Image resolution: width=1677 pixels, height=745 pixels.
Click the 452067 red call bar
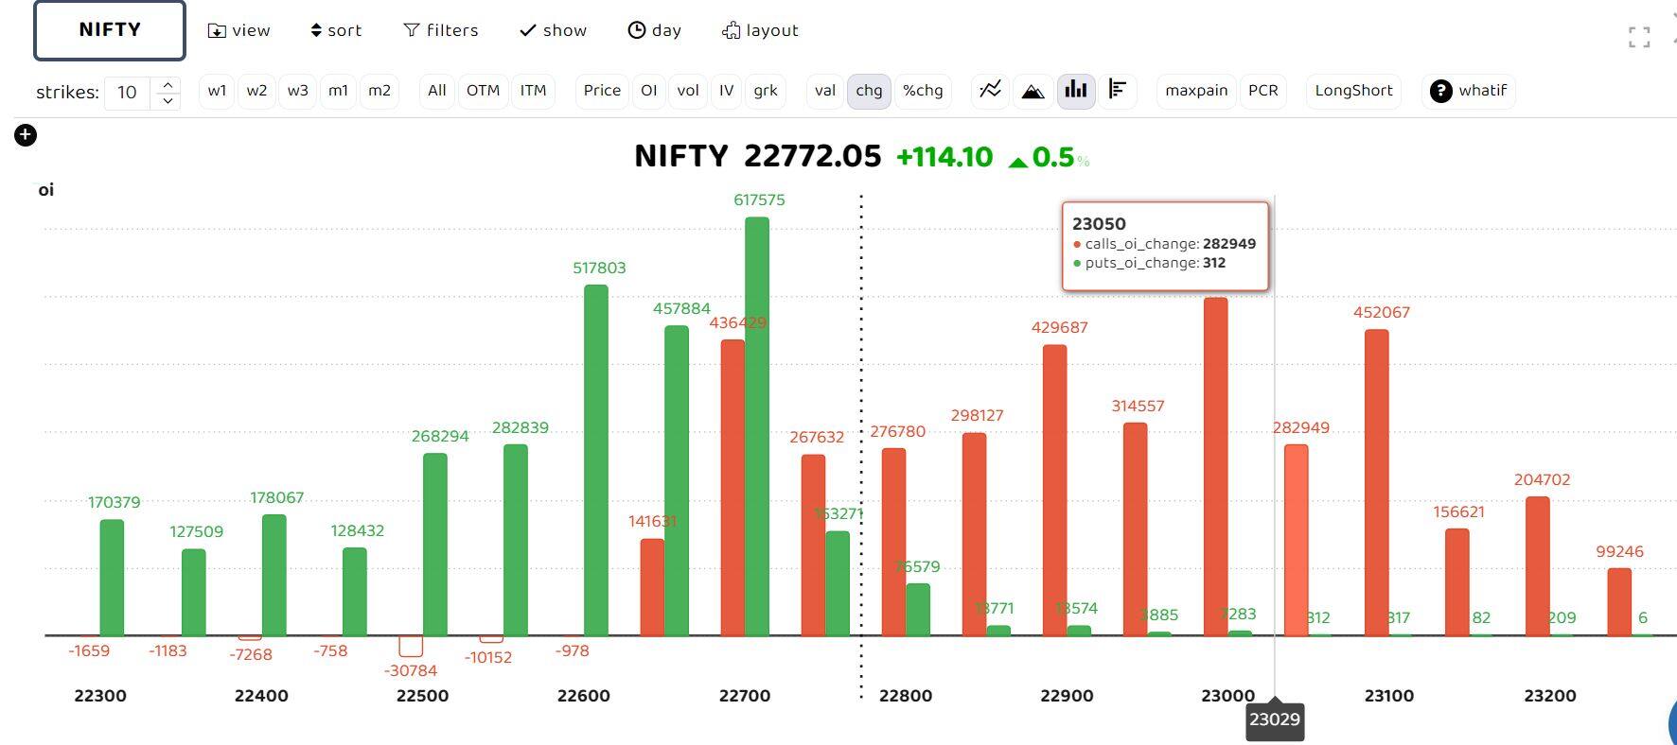[x=1377, y=482]
